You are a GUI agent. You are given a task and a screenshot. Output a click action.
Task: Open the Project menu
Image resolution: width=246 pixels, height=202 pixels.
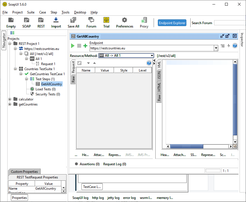pos(17,12)
